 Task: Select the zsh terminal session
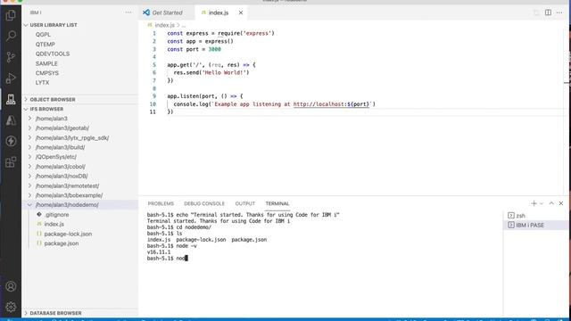coord(535,216)
